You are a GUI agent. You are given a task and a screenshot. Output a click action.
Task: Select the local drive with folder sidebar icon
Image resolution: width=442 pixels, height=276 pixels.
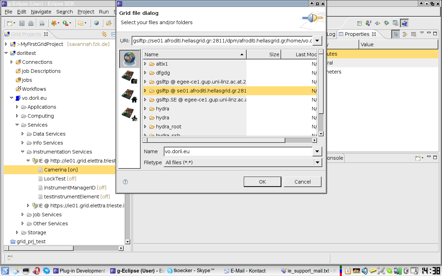[x=129, y=77]
